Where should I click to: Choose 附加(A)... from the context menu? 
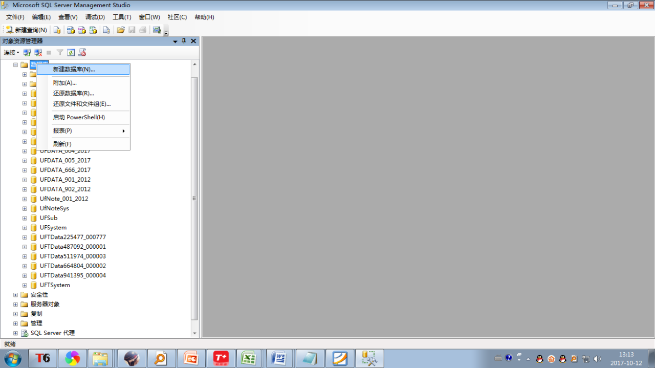click(x=83, y=83)
